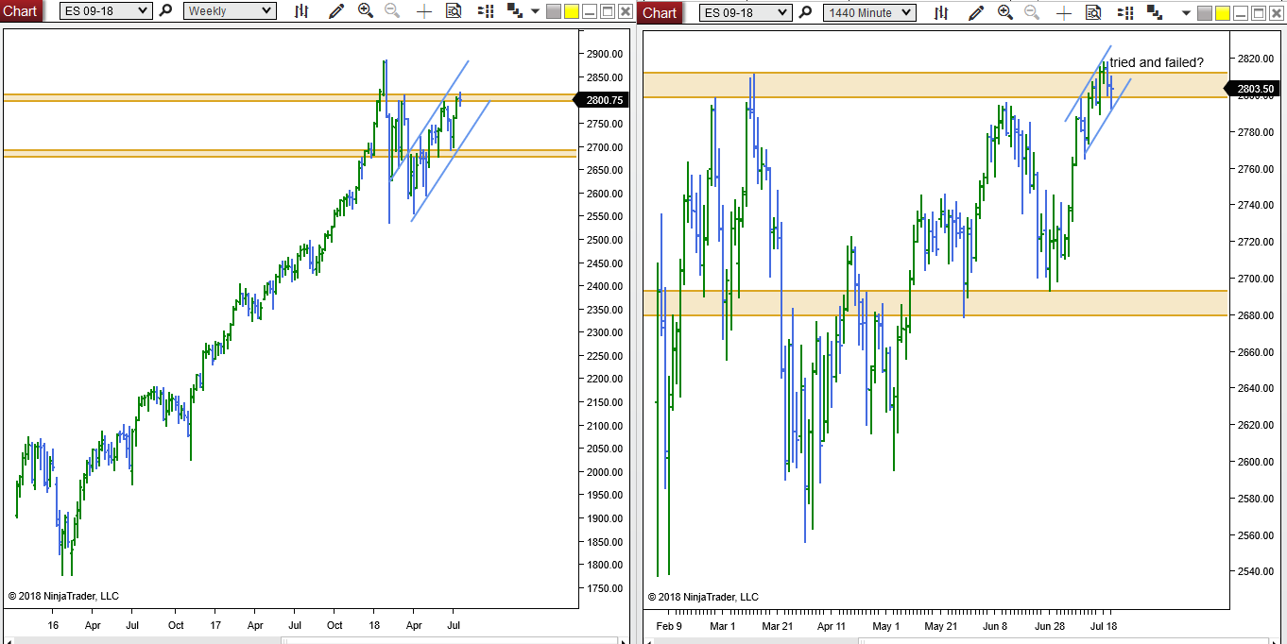Open the Weekly interval dropdown
The height and width of the screenshot is (644, 1287).
(230, 10)
